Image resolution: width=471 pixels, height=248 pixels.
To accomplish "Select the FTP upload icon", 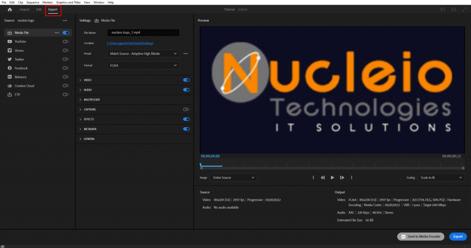I will [10, 95].
